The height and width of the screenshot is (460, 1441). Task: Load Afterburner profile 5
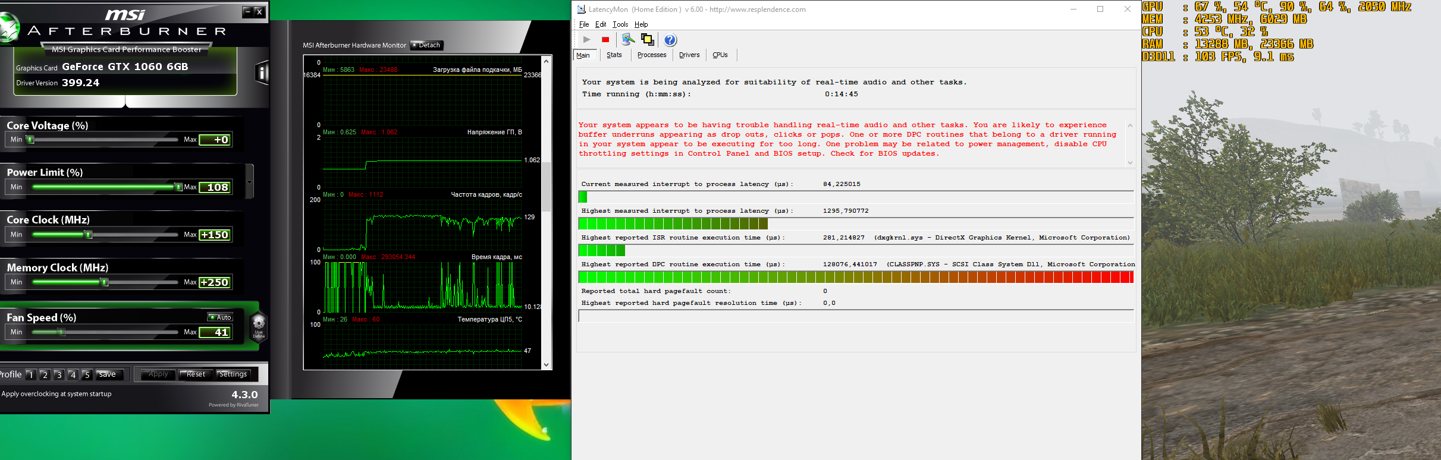coord(87,374)
